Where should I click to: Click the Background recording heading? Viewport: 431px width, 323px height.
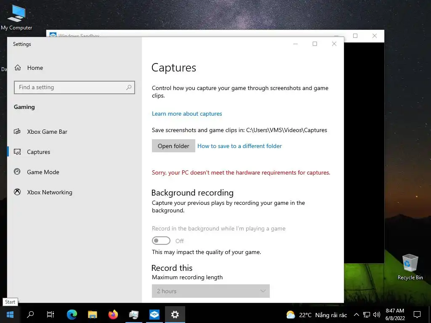pos(192,193)
